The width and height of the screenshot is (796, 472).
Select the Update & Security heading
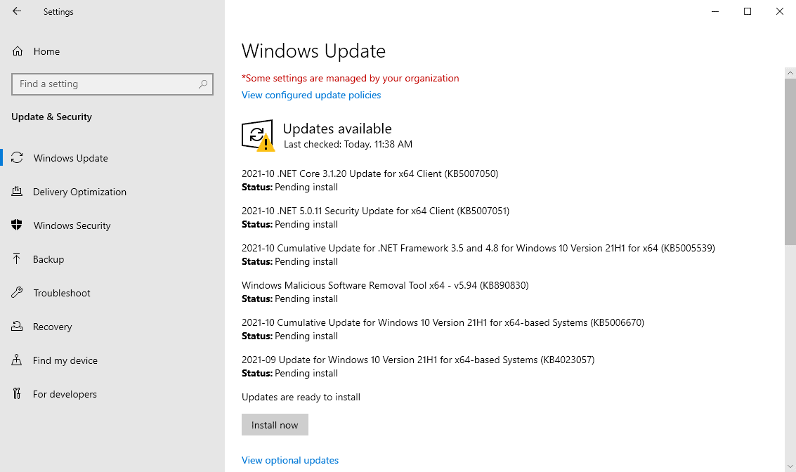(x=51, y=117)
